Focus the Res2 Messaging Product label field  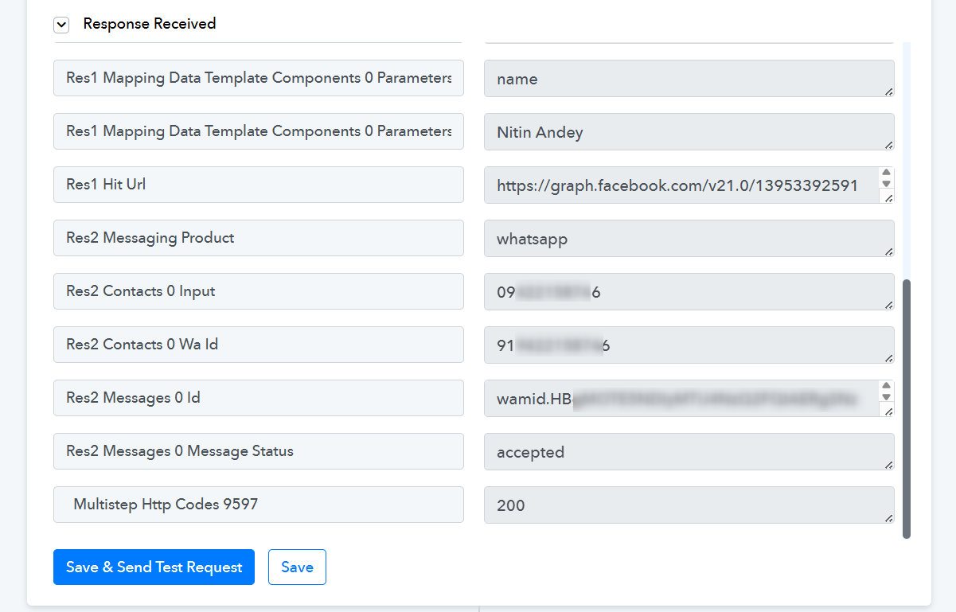tap(258, 238)
